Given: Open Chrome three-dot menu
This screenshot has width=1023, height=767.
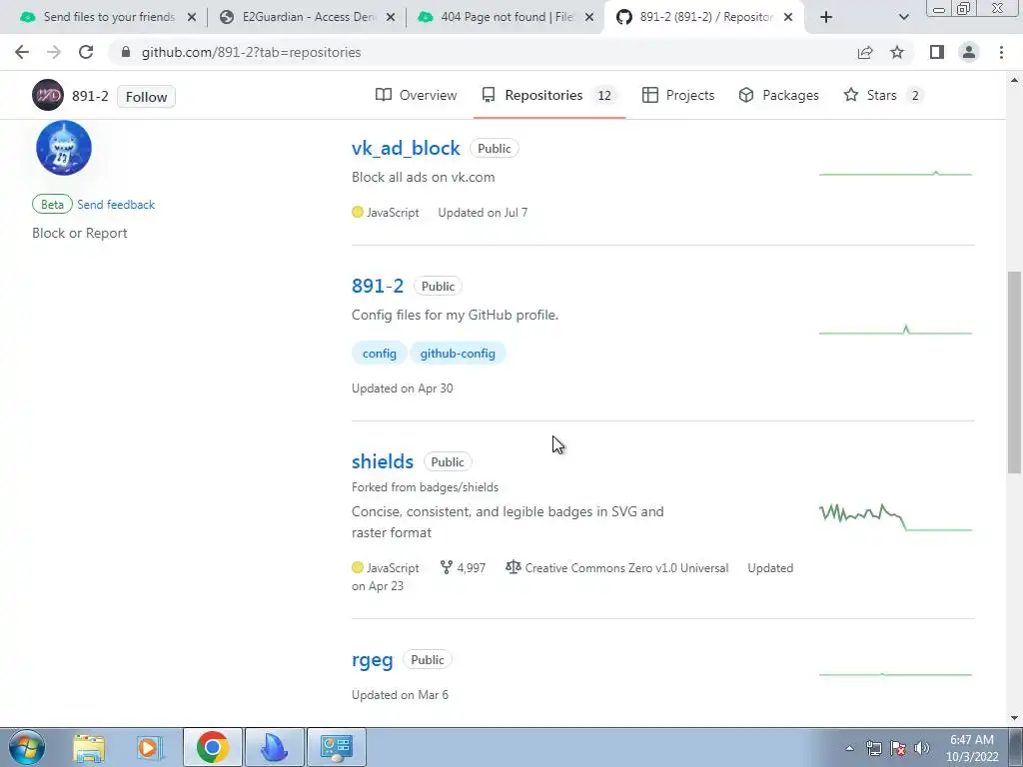Looking at the screenshot, I should [x=1001, y=52].
